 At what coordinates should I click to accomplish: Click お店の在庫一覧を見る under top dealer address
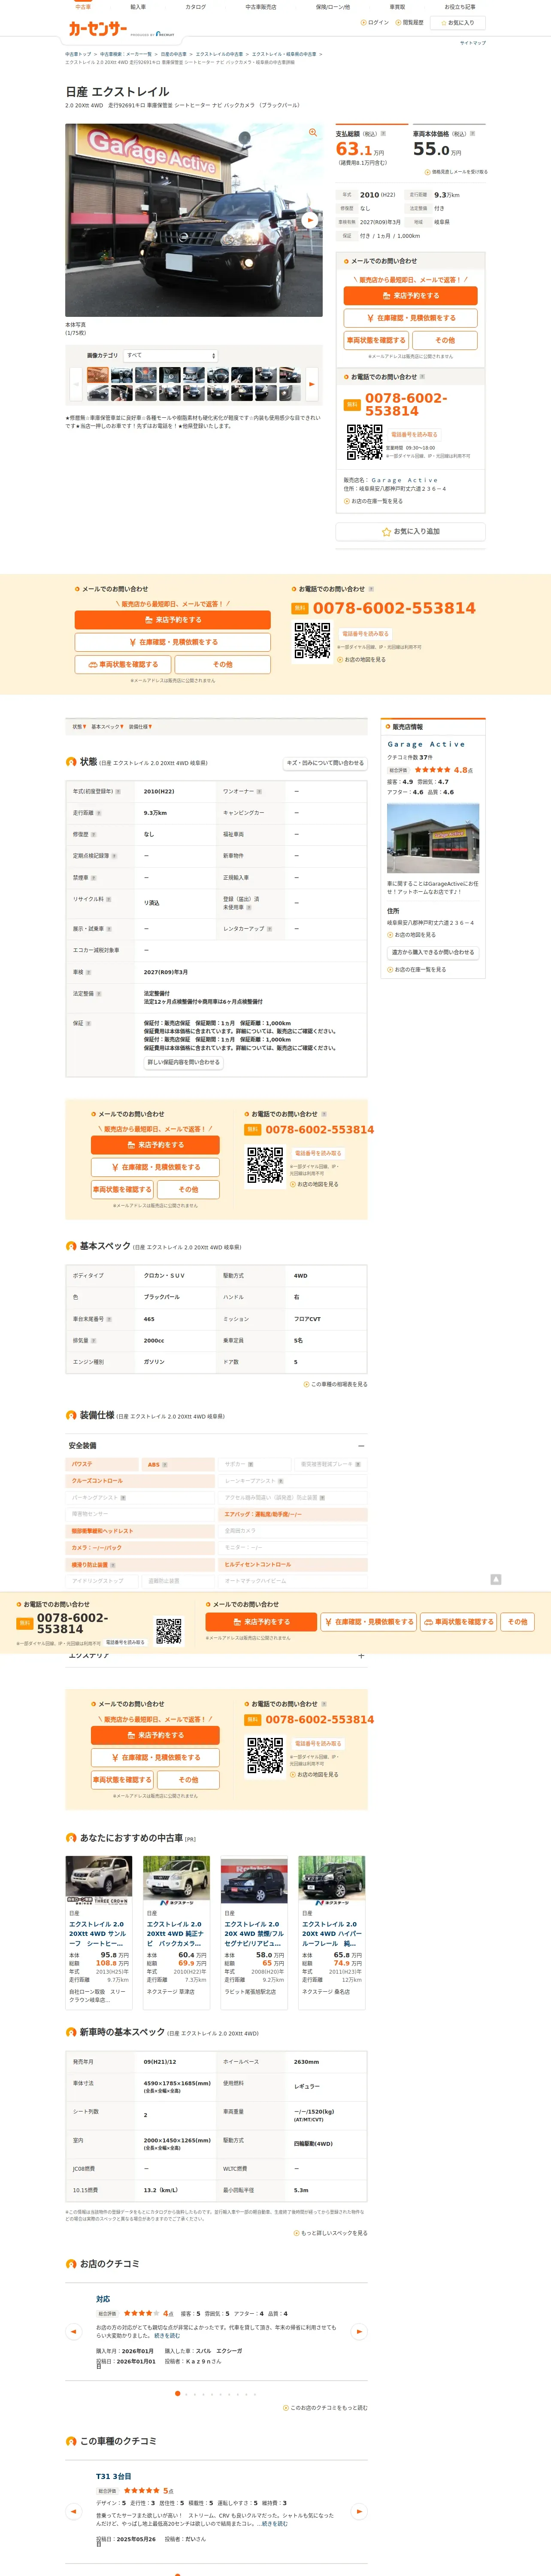(x=374, y=501)
